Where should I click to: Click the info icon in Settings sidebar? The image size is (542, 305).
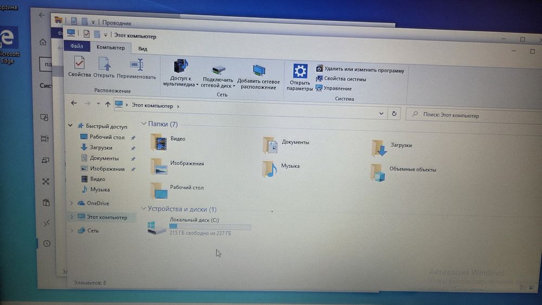point(47,244)
